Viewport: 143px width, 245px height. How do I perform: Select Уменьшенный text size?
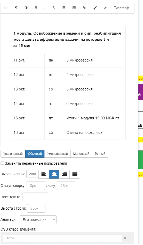click(x=58, y=154)
